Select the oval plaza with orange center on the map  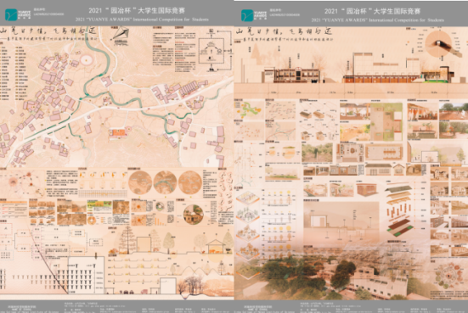point(87,60)
